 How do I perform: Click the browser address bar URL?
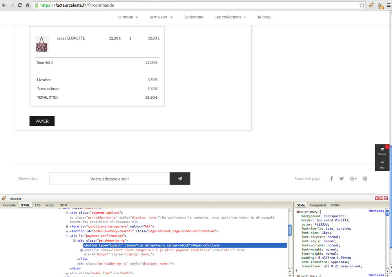click(77, 5)
